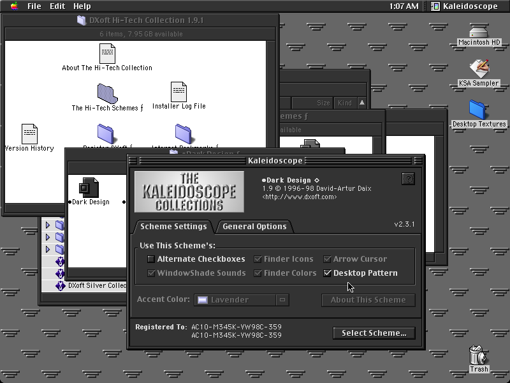Click the Kaleidoscope window title bar collapse box
Image resolution: width=510 pixels, height=383 pixels.
[418, 161]
